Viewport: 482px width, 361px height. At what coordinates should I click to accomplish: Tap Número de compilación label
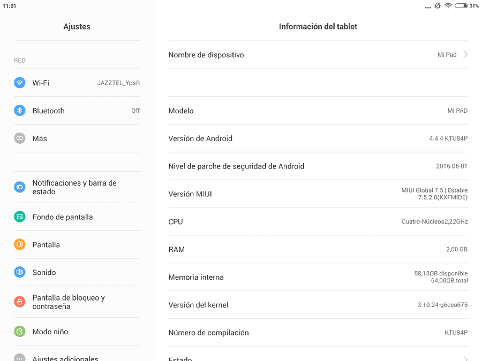click(x=208, y=333)
